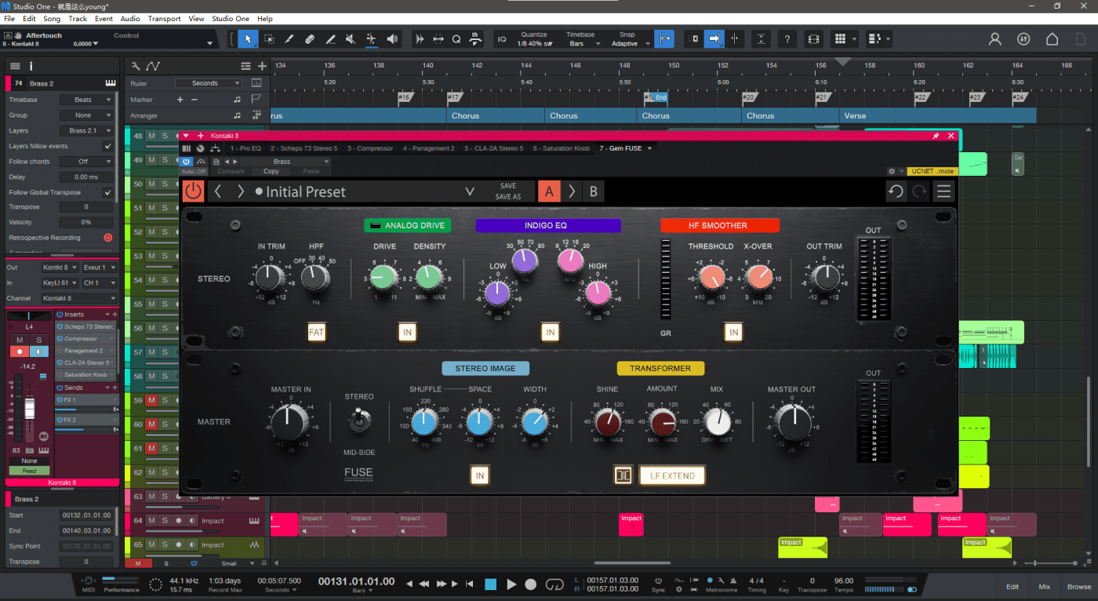Select the Arrow tool in toolbar
1098x601 pixels.
click(x=248, y=38)
